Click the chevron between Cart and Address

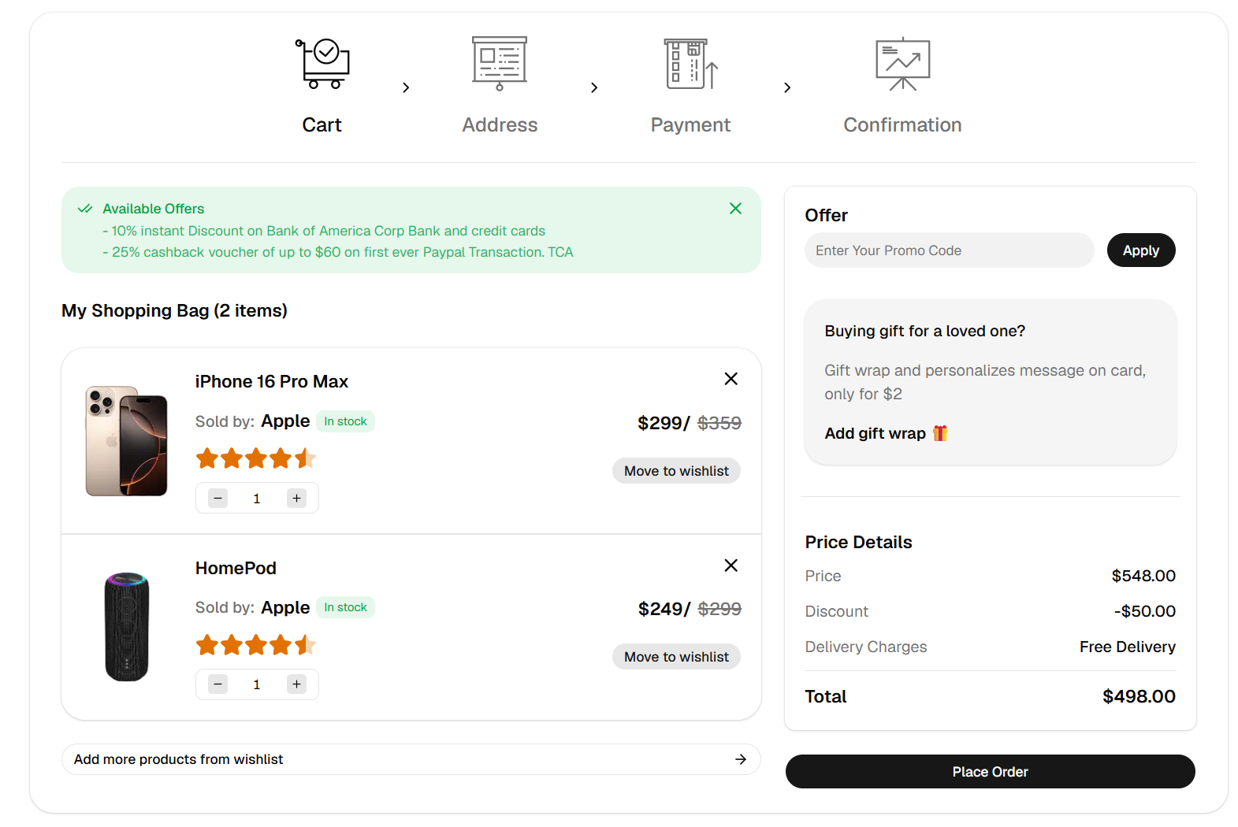tap(406, 87)
